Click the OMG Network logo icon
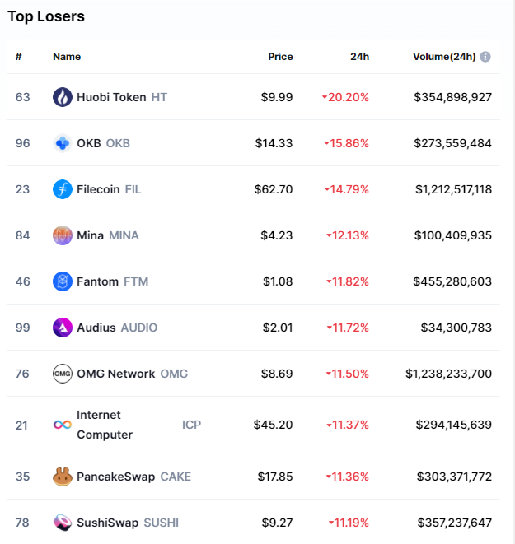Screen dimensions: 515x544 pyautogui.click(x=63, y=374)
